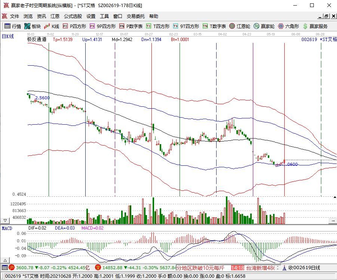Click the bottom quote line for 002619 *ST艾格
This screenshot has height=280, width=337.
point(125,276)
